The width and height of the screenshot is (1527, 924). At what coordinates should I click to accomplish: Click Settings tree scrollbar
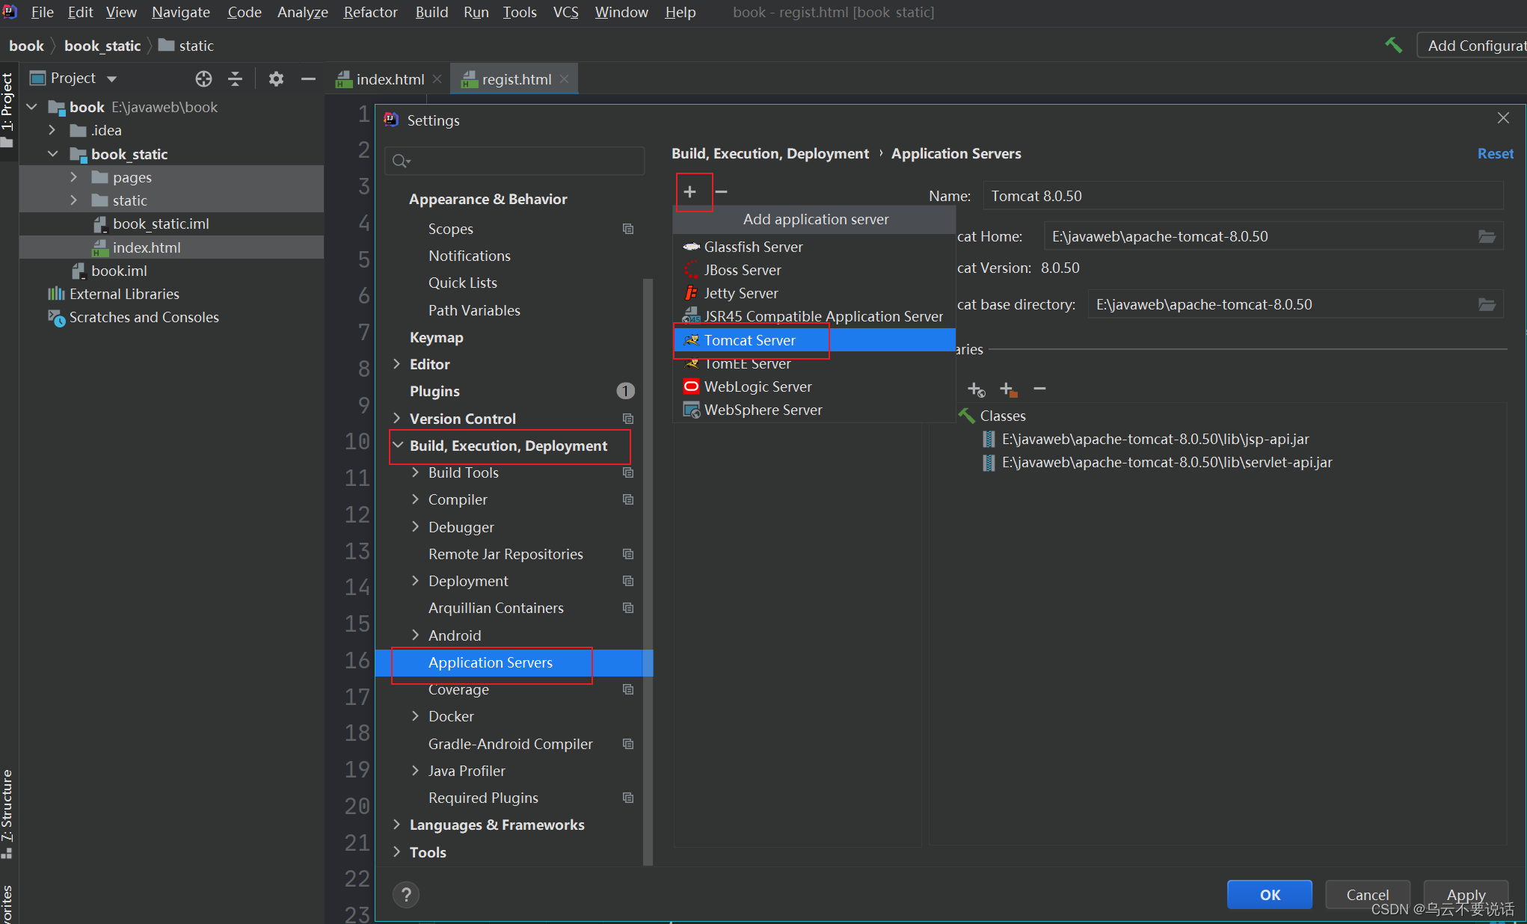click(648, 572)
